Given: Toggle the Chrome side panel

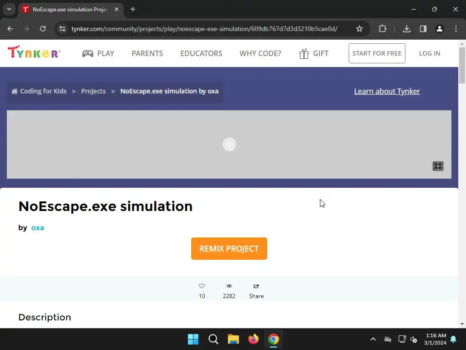Looking at the screenshot, I should (423, 29).
